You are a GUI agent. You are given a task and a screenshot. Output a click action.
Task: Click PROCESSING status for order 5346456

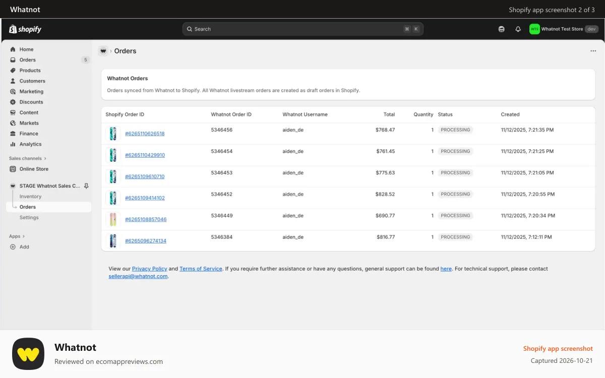pos(455,130)
